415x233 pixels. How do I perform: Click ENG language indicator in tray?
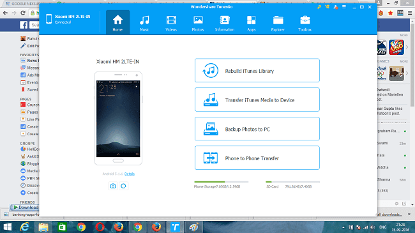pos(383,227)
